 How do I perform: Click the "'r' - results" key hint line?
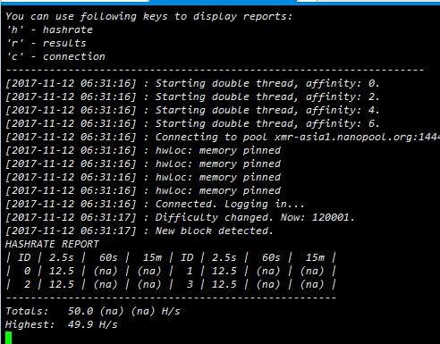(47, 43)
